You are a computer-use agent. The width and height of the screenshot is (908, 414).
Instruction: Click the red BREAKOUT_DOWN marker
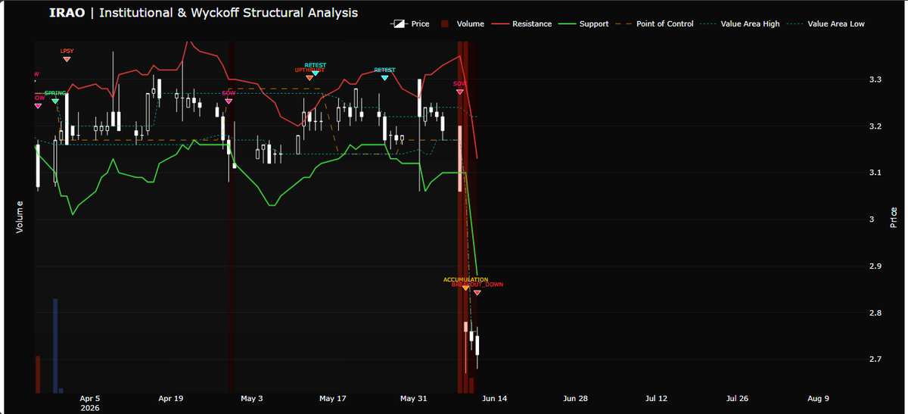477,292
